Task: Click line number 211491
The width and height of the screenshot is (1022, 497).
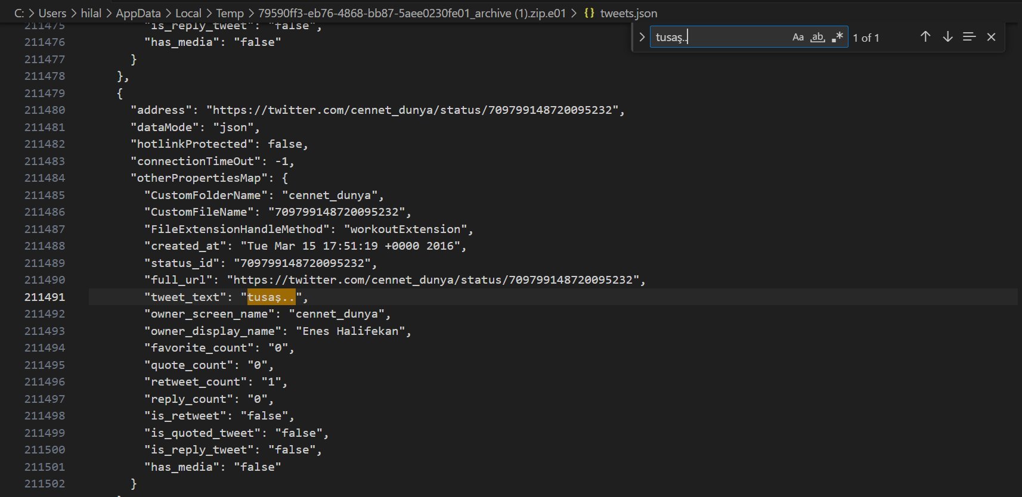Action: tap(45, 297)
